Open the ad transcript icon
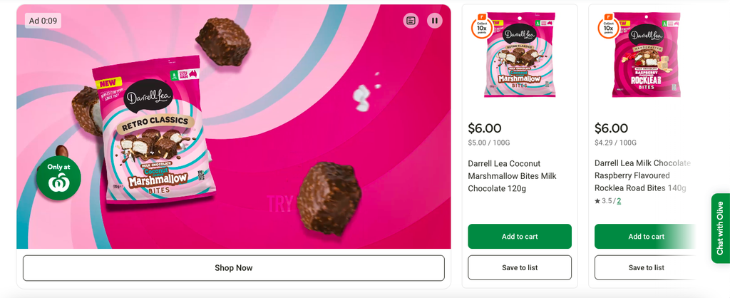The height and width of the screenshot is (298, 730). point(411,21)
